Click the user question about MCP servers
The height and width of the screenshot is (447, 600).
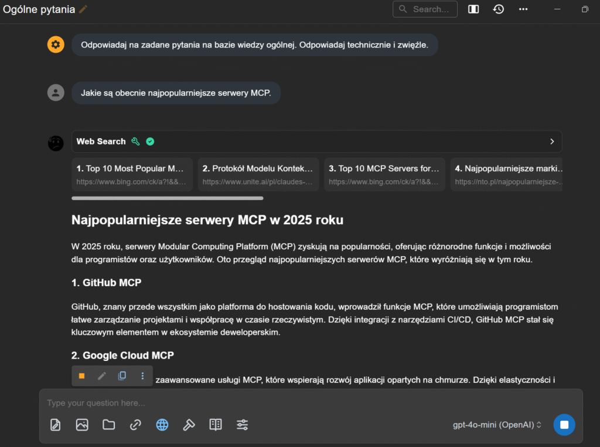(x=176, y=93)
